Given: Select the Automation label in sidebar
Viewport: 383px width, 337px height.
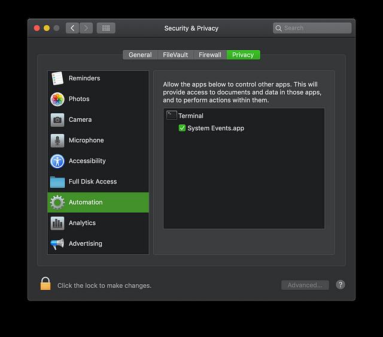Looking at the screenshot, I should click(x=86, y=202).
